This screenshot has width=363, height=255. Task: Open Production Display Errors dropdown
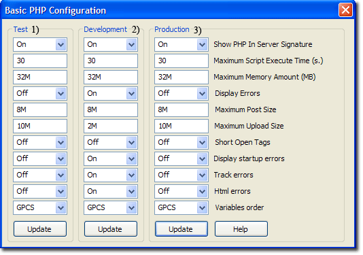coord(181,93)
